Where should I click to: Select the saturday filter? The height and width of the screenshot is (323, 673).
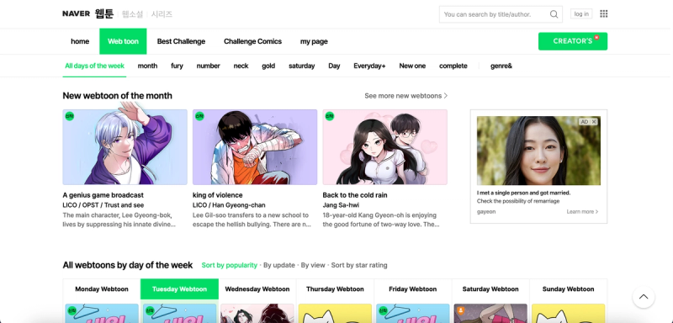(302, 66)
